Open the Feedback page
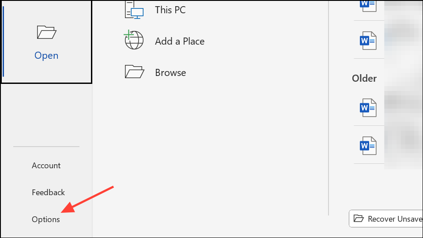The image size is (423, 238). coord(48,193)
